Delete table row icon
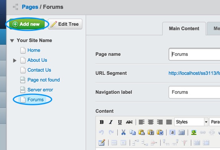 pos(154,142)
